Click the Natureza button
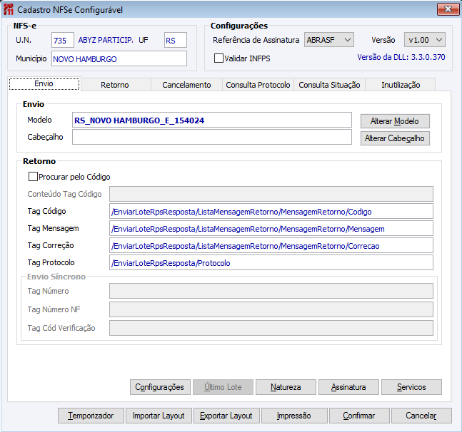The width and height of the screenshot is (462, 432). [286, 387]
